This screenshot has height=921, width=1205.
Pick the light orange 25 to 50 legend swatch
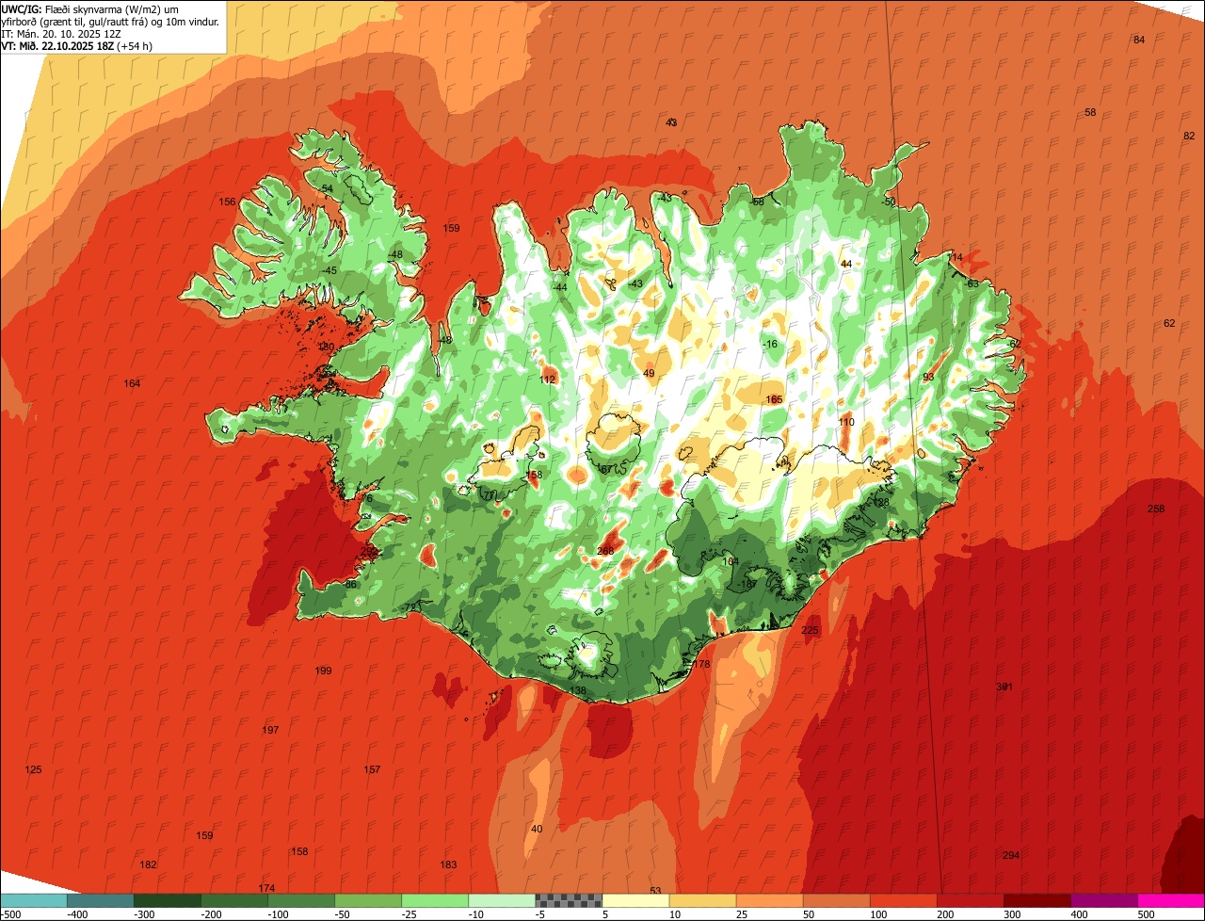769,900
